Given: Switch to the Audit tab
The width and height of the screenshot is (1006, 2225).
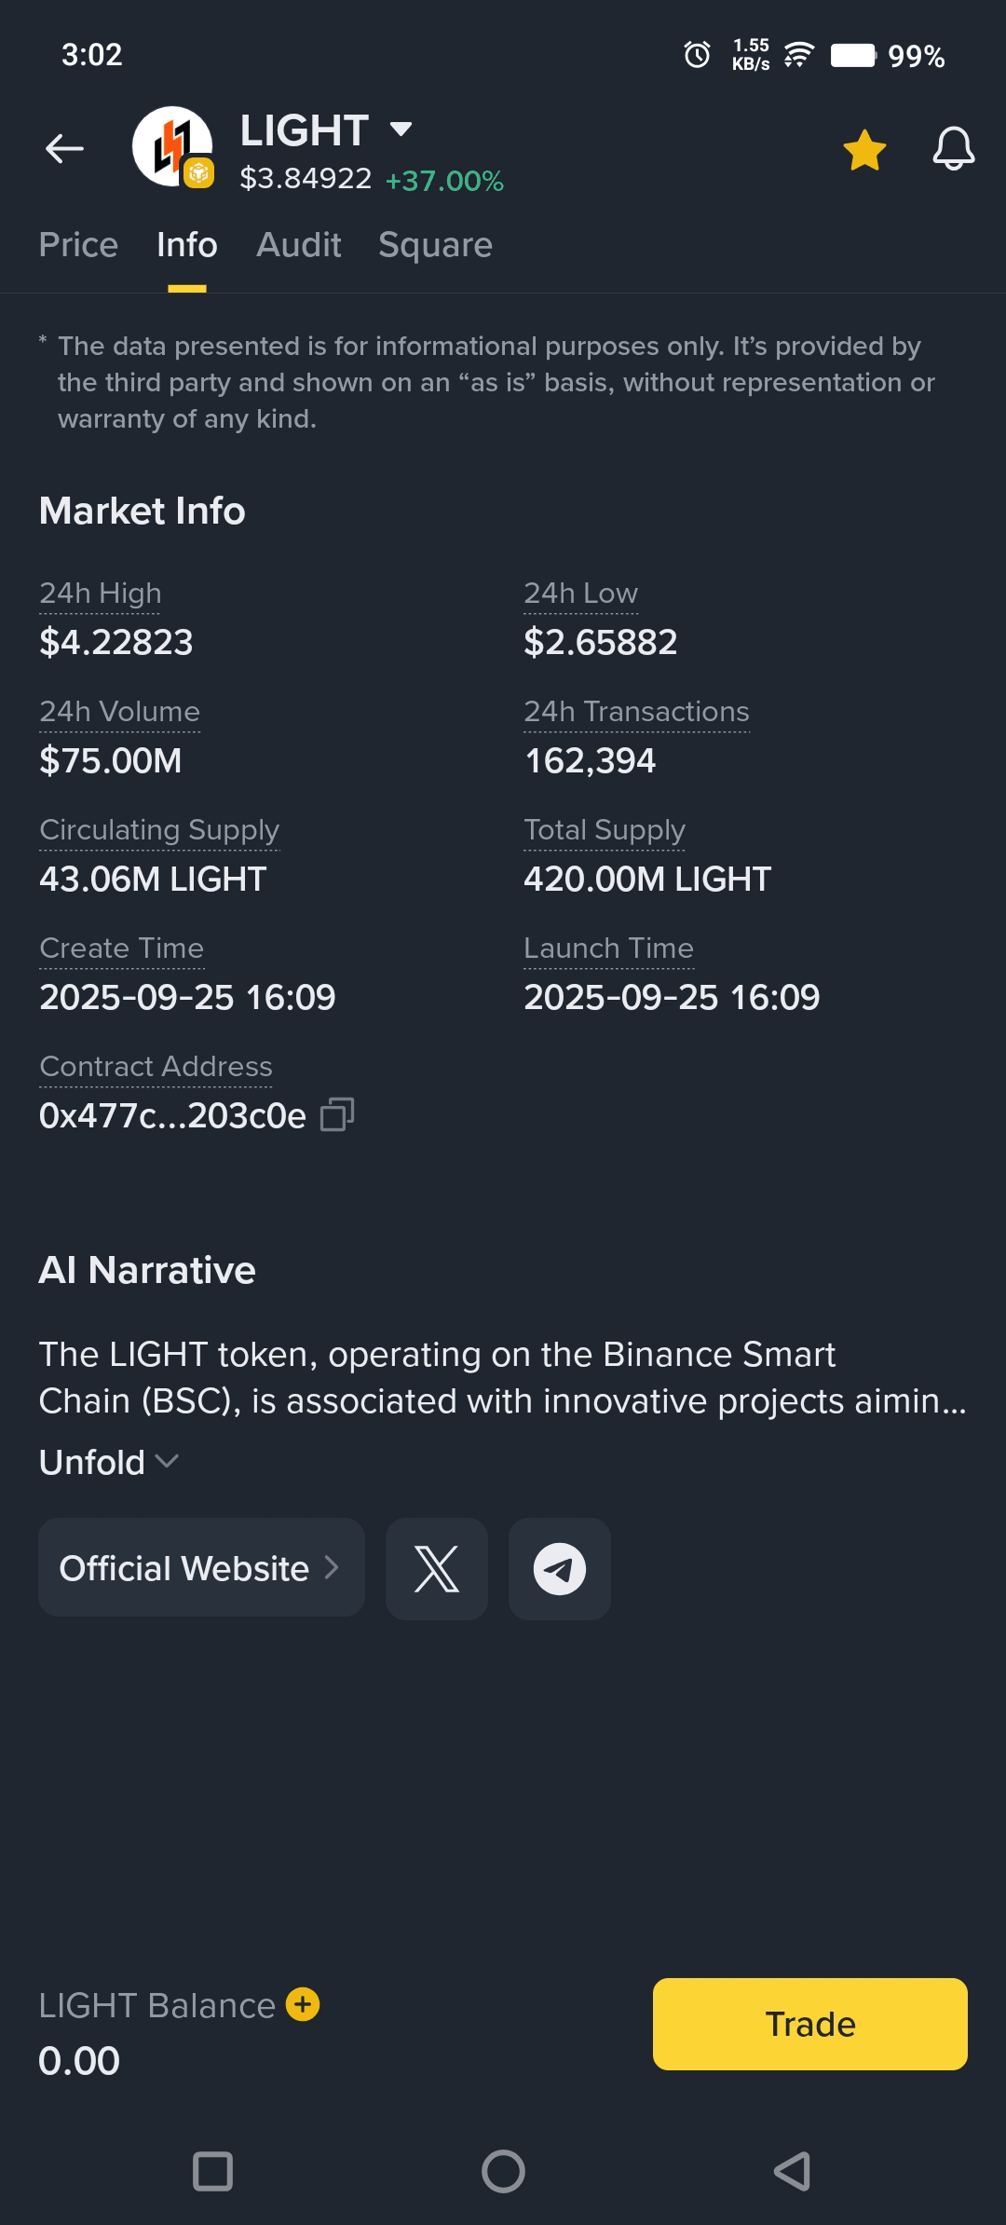Looking at the screenshot, I should 298,245.
